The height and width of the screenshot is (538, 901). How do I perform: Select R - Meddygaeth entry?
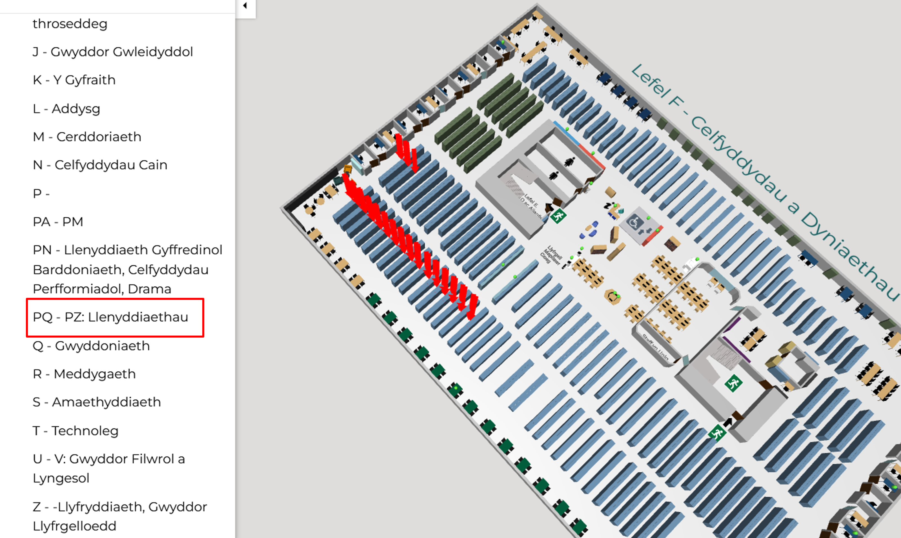(84, 374)
